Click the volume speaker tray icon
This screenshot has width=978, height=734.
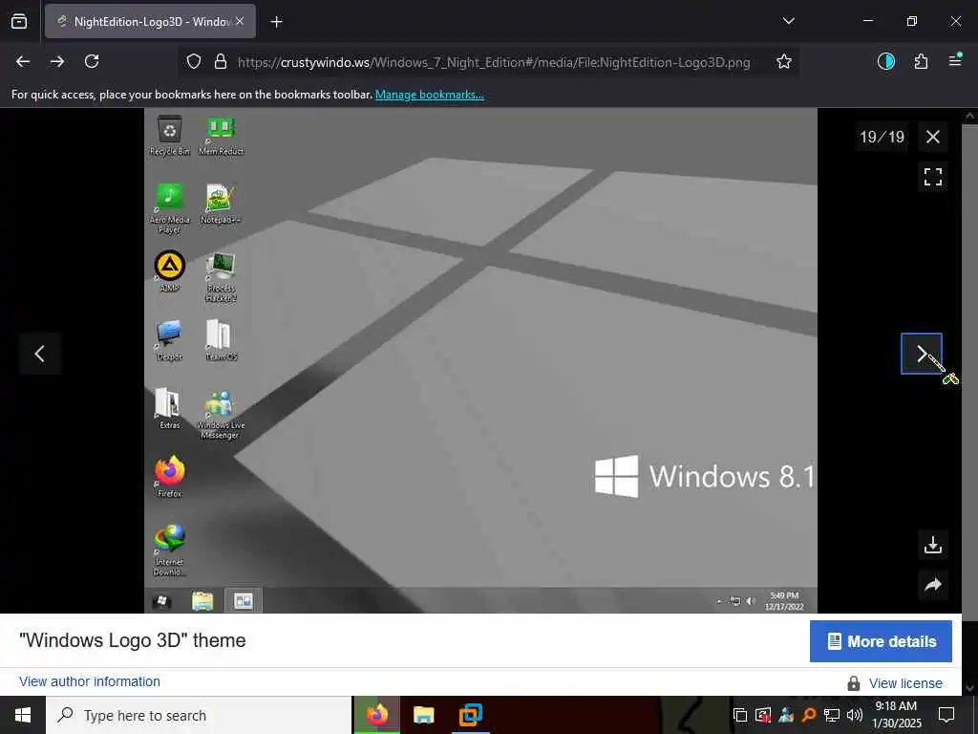855,715
